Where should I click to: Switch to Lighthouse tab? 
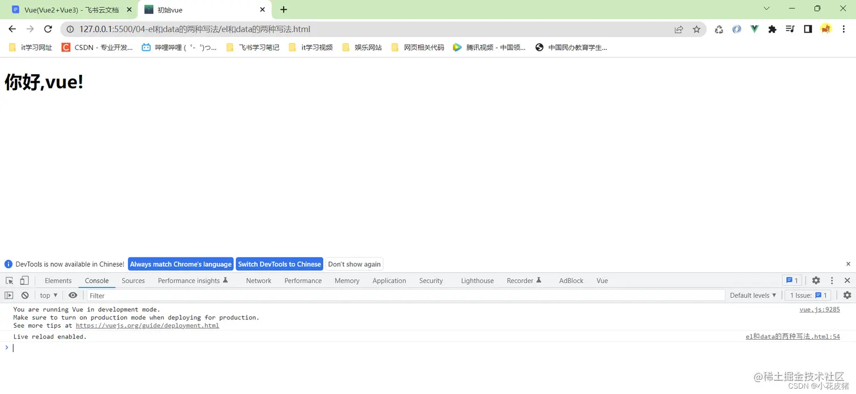pos(477,281)
